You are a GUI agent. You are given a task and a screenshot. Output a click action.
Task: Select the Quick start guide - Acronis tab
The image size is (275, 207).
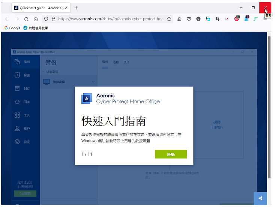coord(41,8)
